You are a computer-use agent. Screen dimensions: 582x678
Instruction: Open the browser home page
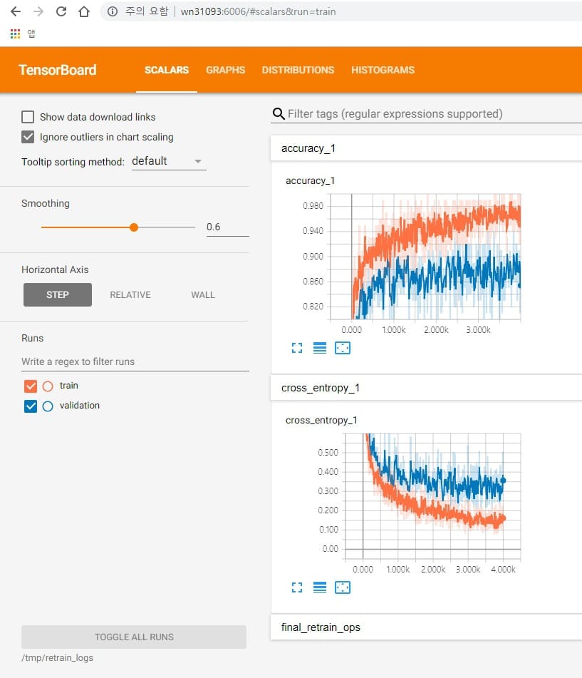pos(84,11)
